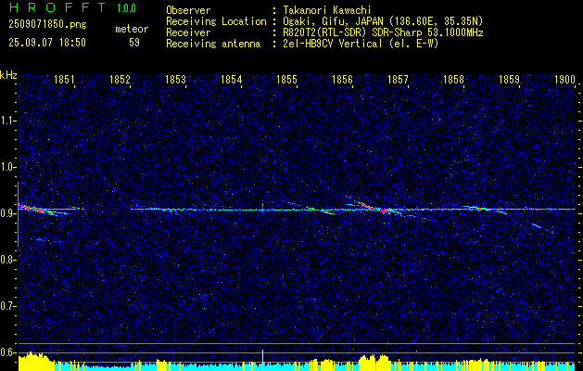
Task: Click the meteor label text
Action: [132, 29]
